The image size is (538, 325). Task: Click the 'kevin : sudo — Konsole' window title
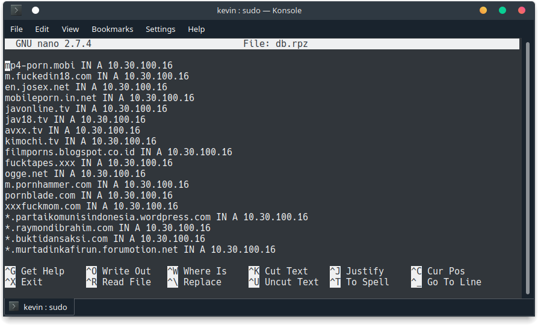(x=259, y=10)
